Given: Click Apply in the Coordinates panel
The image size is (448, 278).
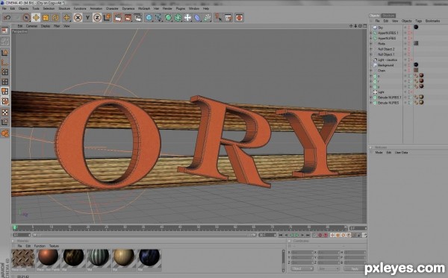Looking at the screenshot, I should [x=355, y=269].
